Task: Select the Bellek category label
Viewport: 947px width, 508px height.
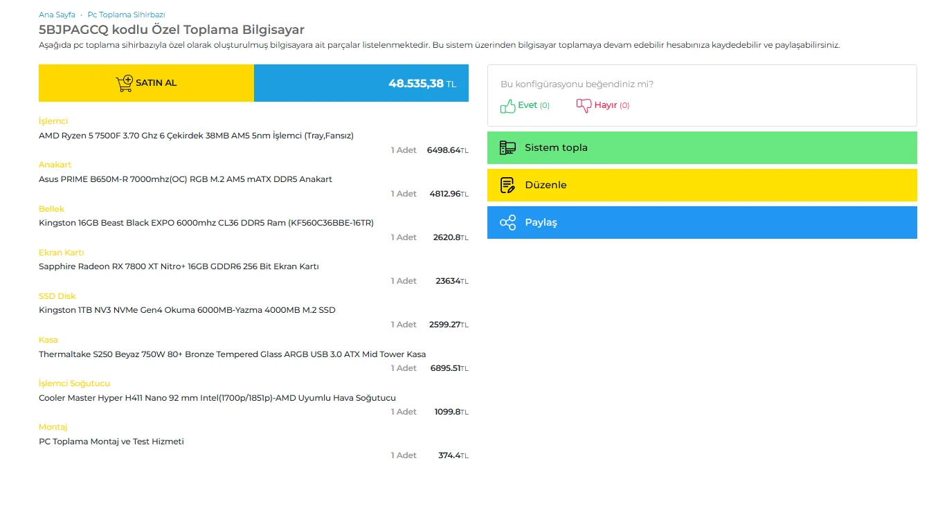Action: (x=51, y=208)
